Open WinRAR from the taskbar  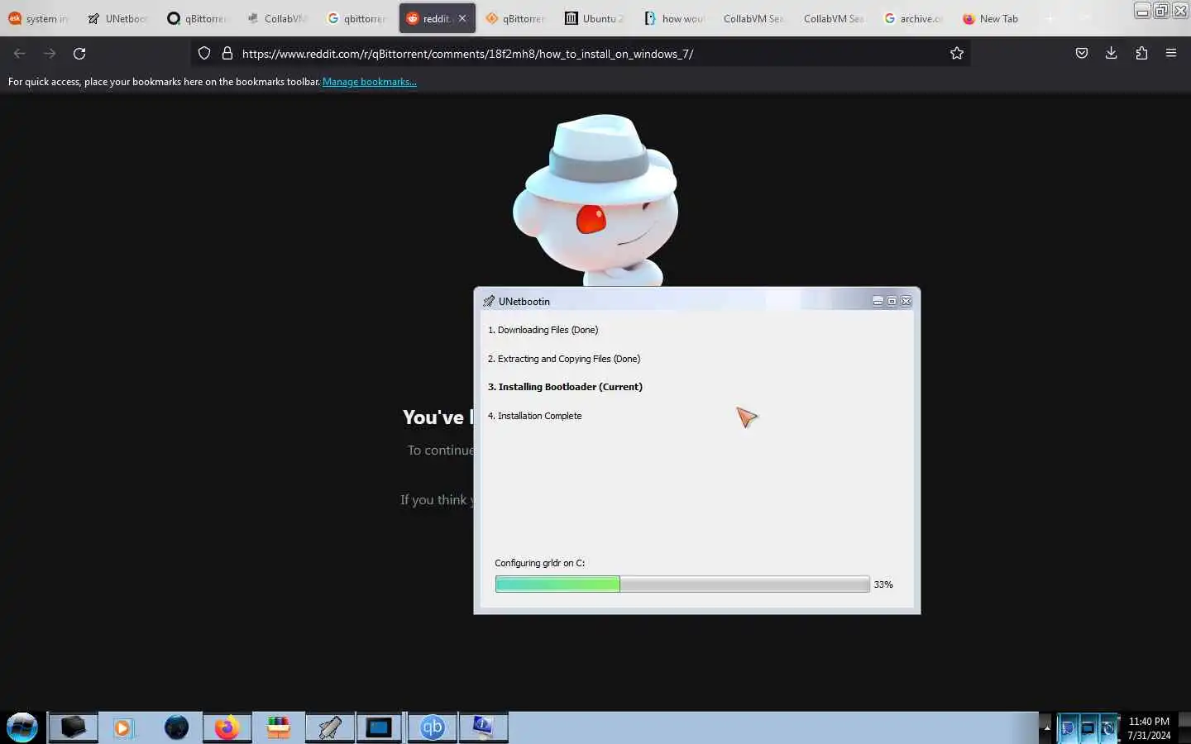pos(279,727)
